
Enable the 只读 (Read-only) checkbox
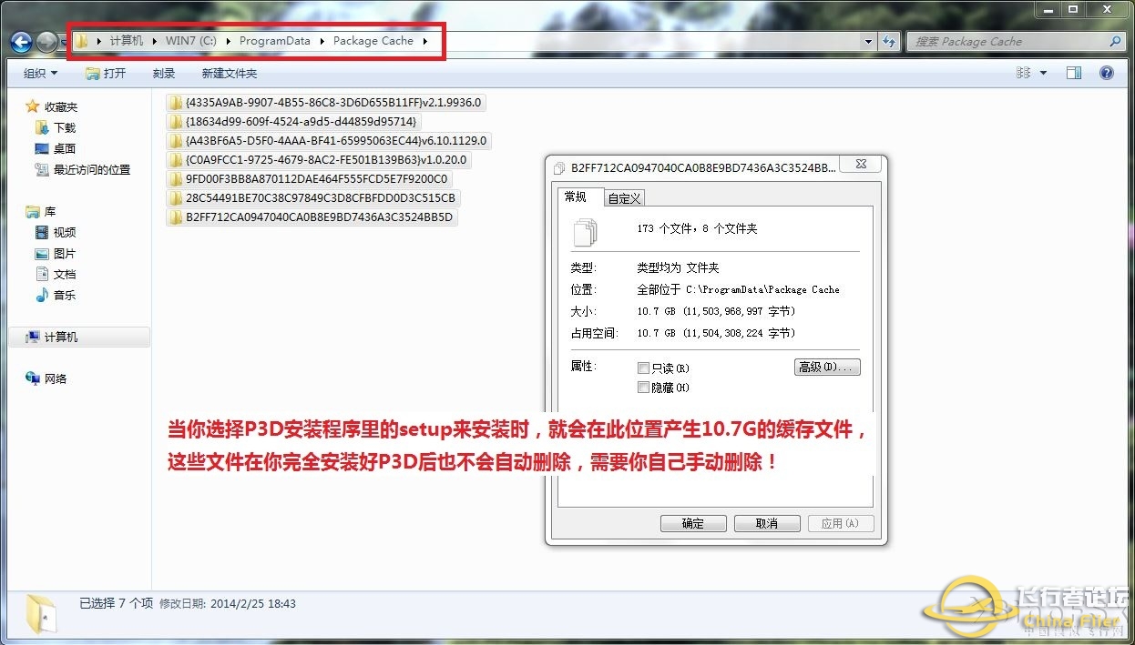point(644,367)
